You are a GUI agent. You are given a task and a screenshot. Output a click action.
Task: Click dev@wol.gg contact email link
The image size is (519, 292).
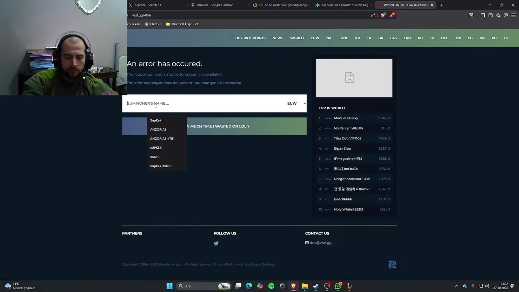point(320,243)
